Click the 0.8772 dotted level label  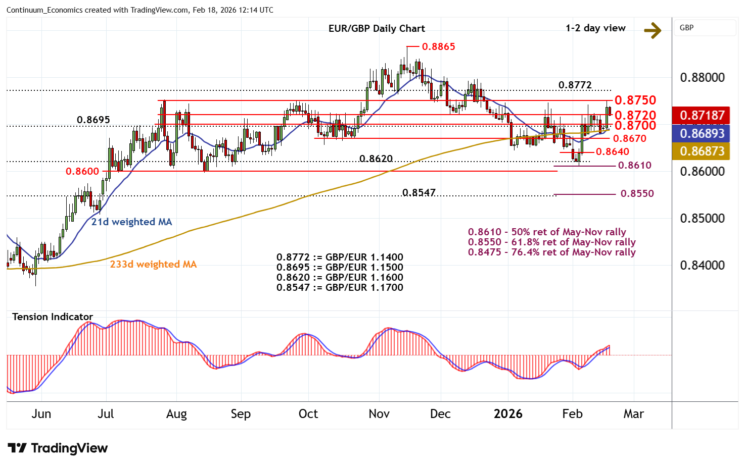point(575,85)
